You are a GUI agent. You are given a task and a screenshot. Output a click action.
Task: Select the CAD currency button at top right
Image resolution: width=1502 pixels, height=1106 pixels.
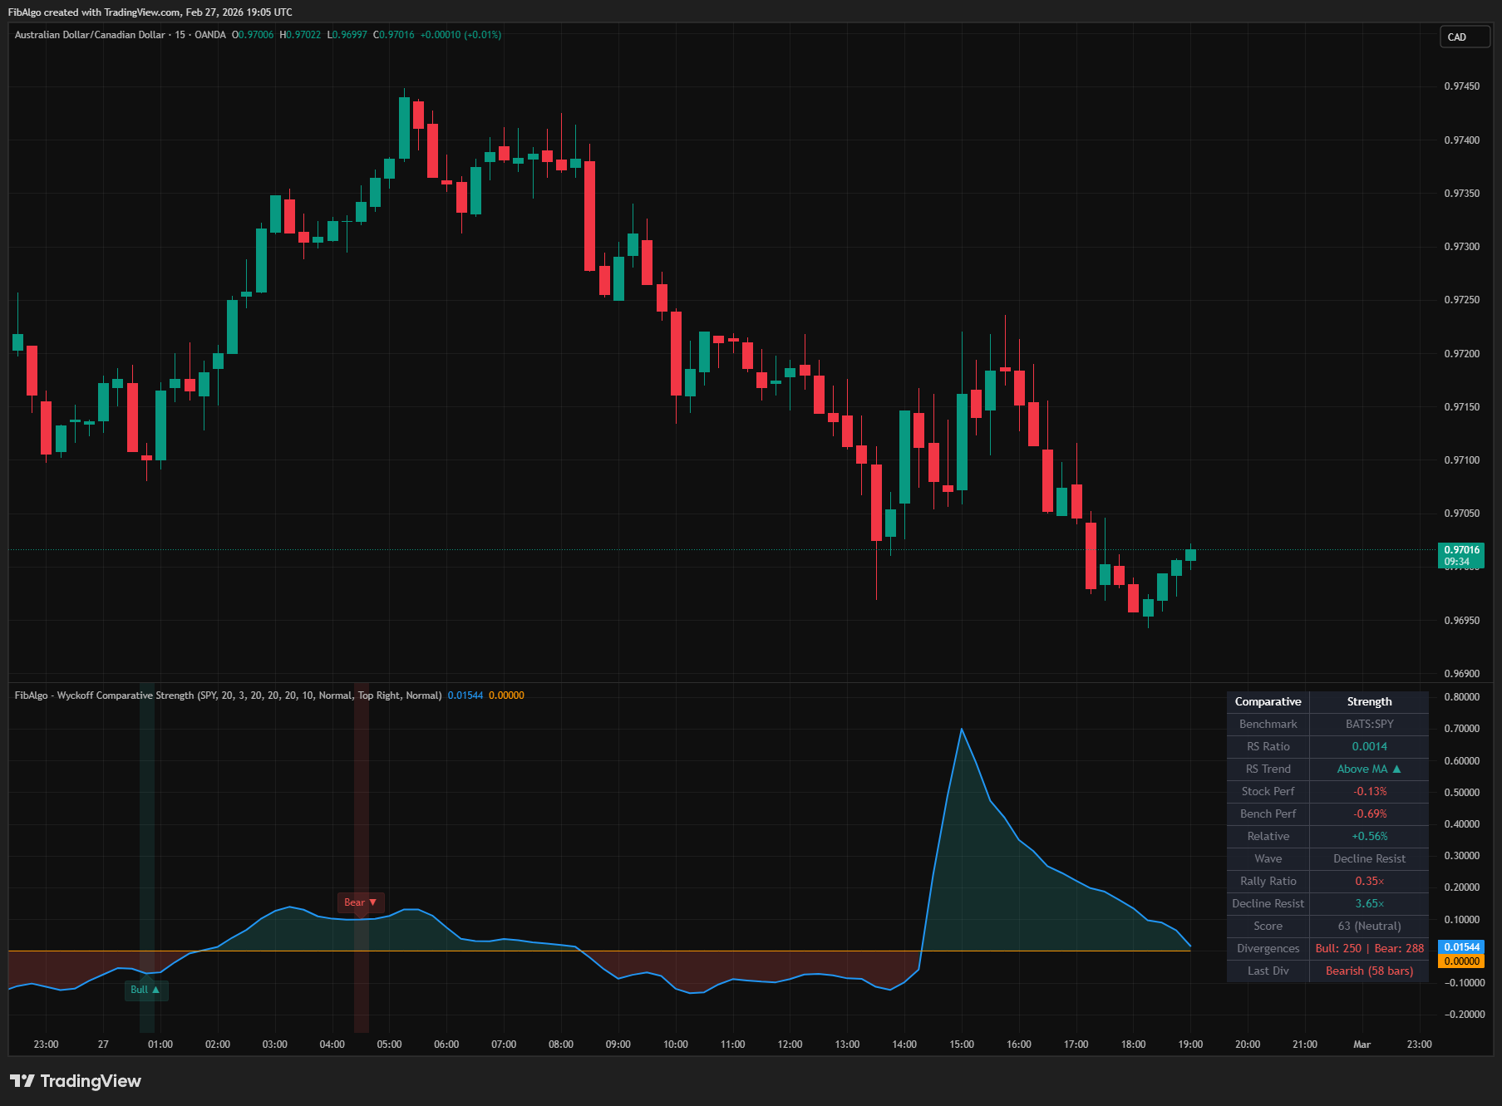[x=1464, y=37]
